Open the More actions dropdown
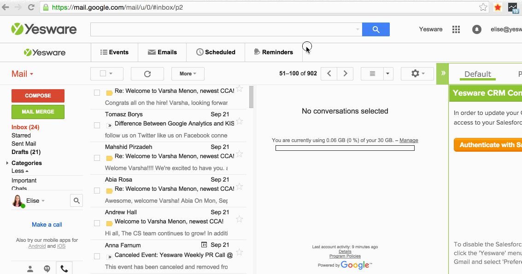The width and height of the screenshot is (522, 274). coord(188,74)
